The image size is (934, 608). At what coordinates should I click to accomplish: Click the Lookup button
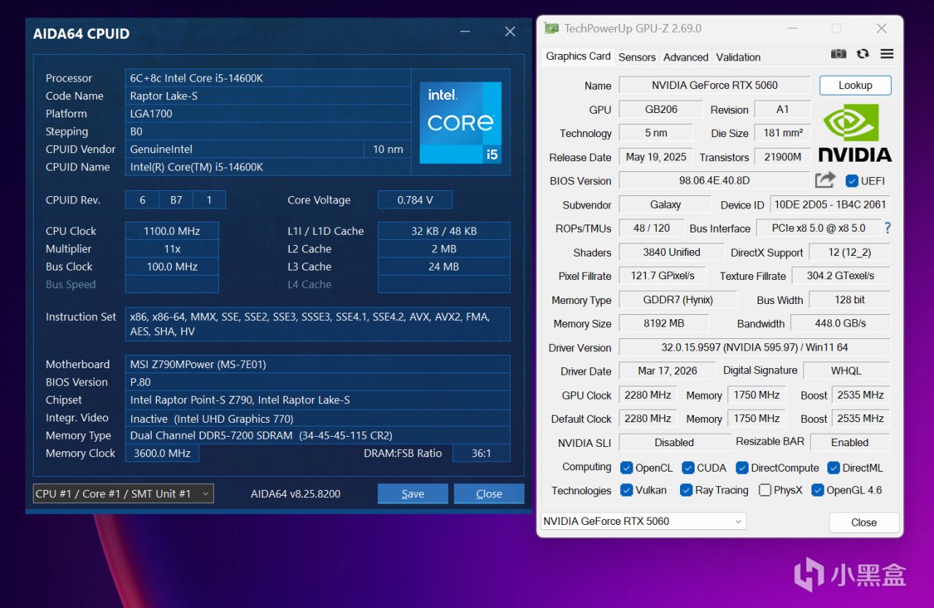[x=855, y=85]
